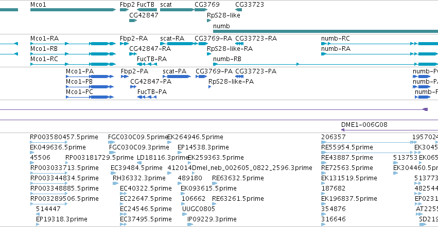The image size is (438, 227).
Task: Click EST UUGC0805
Action: point(184,214)
